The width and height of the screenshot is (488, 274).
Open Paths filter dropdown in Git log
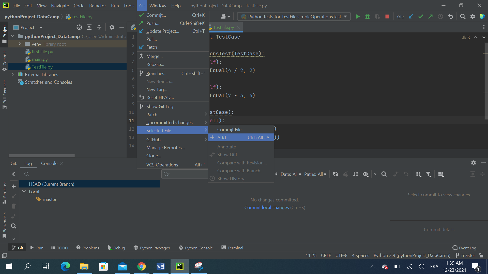point(315,174)
